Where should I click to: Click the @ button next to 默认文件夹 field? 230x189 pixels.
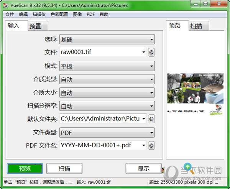[151, 118]
